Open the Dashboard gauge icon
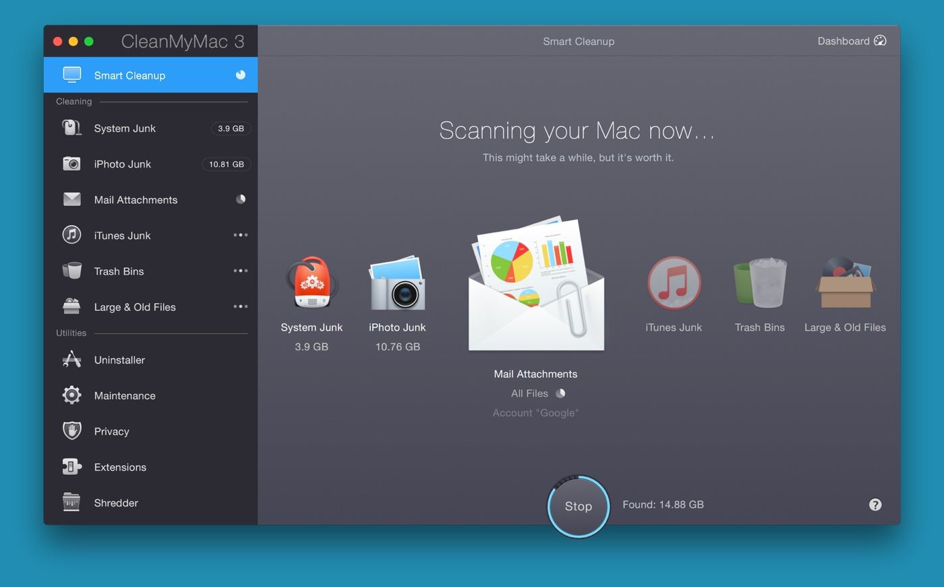 coord(880,41)
